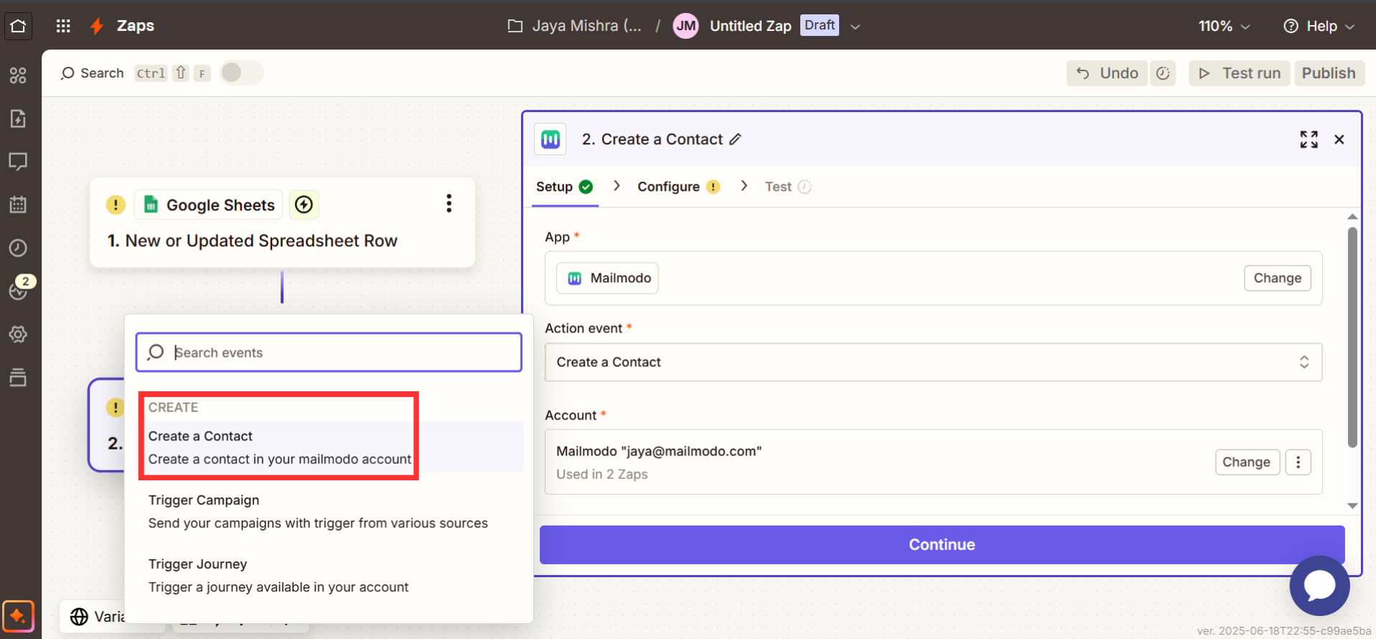Open the orange AI sparkle button
The width and height of the screenshot is (1376, 639).
point(18,616)
